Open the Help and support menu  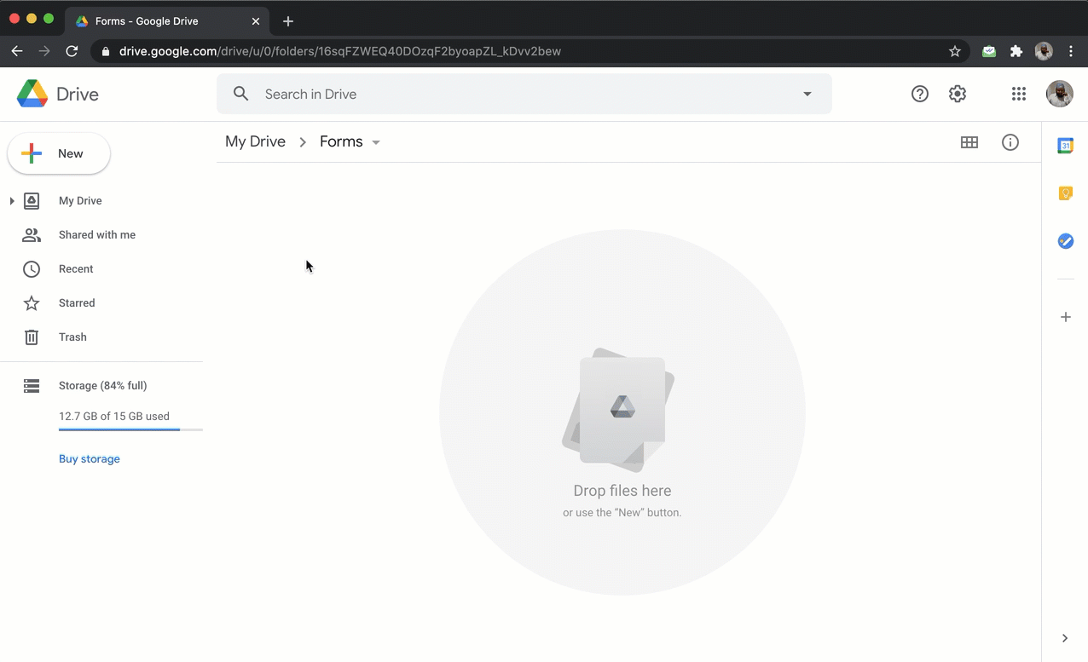[x=919, y=95]
